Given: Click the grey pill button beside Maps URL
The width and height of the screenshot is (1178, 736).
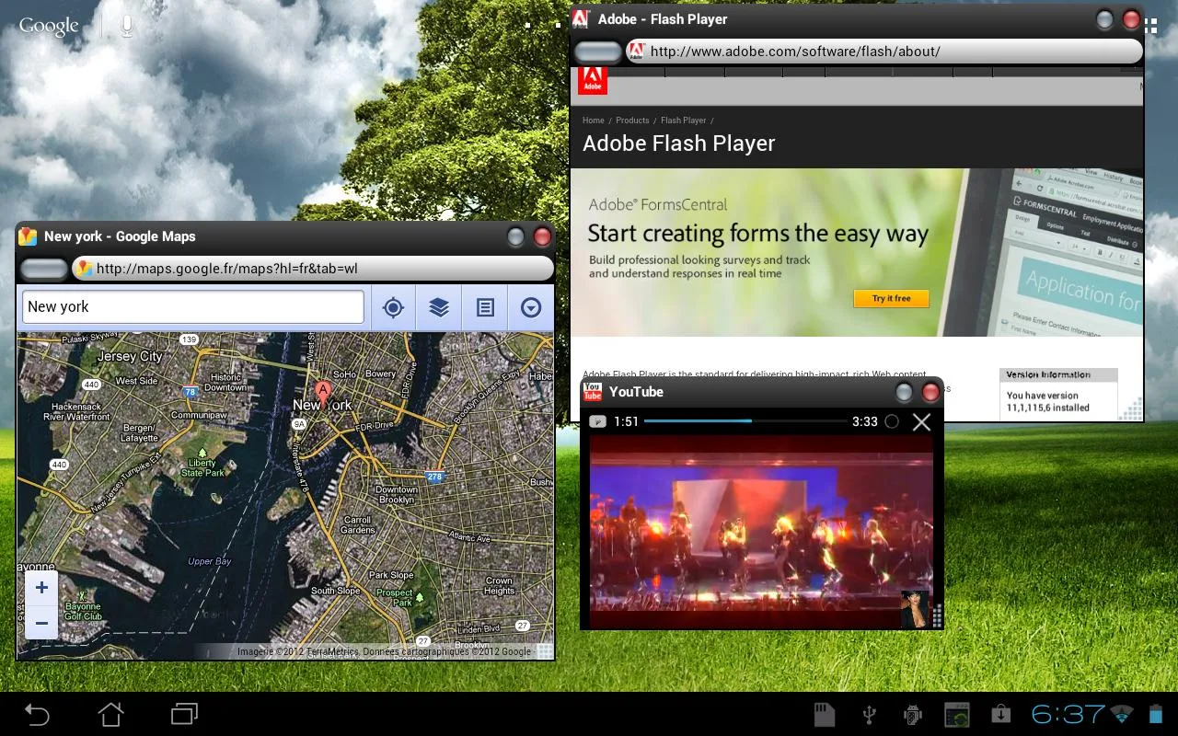Looking at the screenshot, I should 43,269.
